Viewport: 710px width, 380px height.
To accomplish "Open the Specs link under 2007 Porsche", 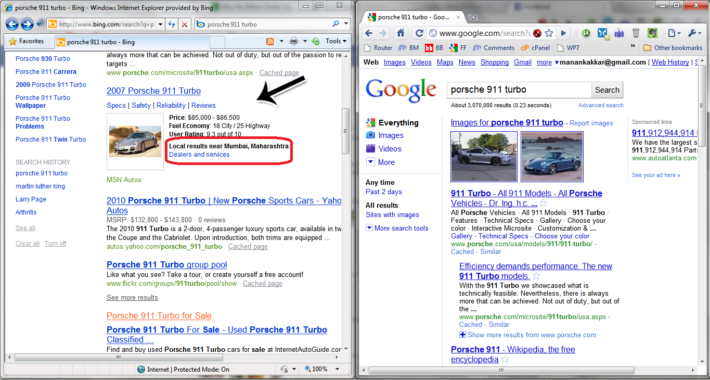I will click(x=116, y=105).
